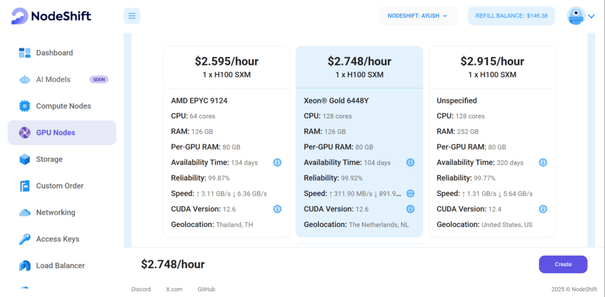Select the $2.595/hour AMD EPYC card
Screen dimensions: 605x297
tap(226, 141)
